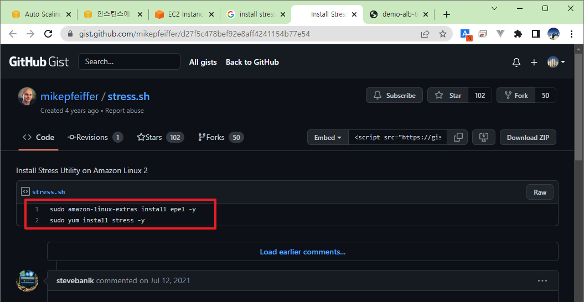Screen dimensions: 584x302
Task: Open the GitHub user avatar menu
Action: tap(556, 62)
